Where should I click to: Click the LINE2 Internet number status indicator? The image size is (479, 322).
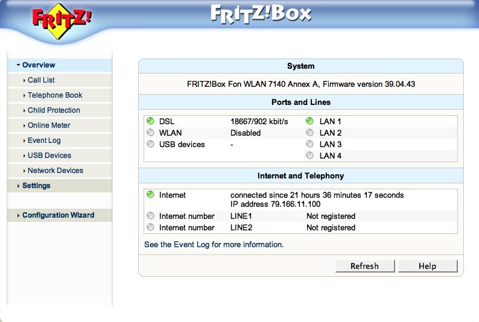(150, 227)
